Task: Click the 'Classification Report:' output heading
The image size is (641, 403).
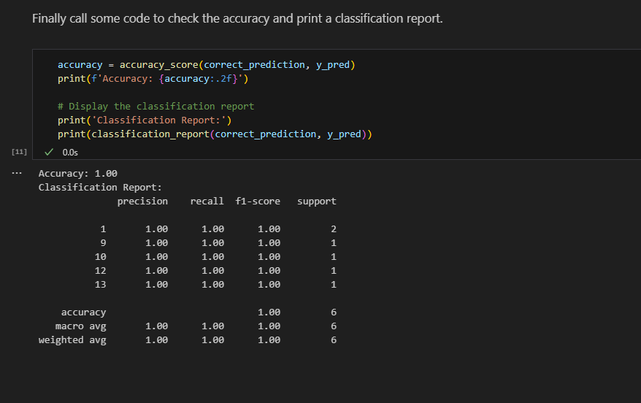Action: click(x=100, y=187)
